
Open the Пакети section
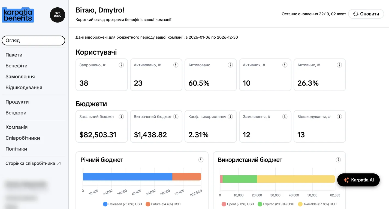14,55
